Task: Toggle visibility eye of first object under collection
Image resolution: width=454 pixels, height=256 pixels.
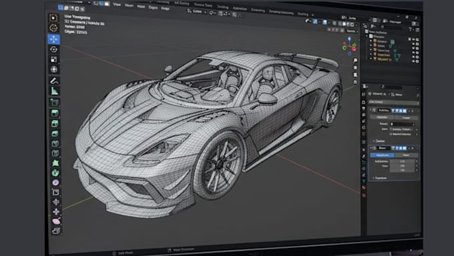Action: point(413,43)
